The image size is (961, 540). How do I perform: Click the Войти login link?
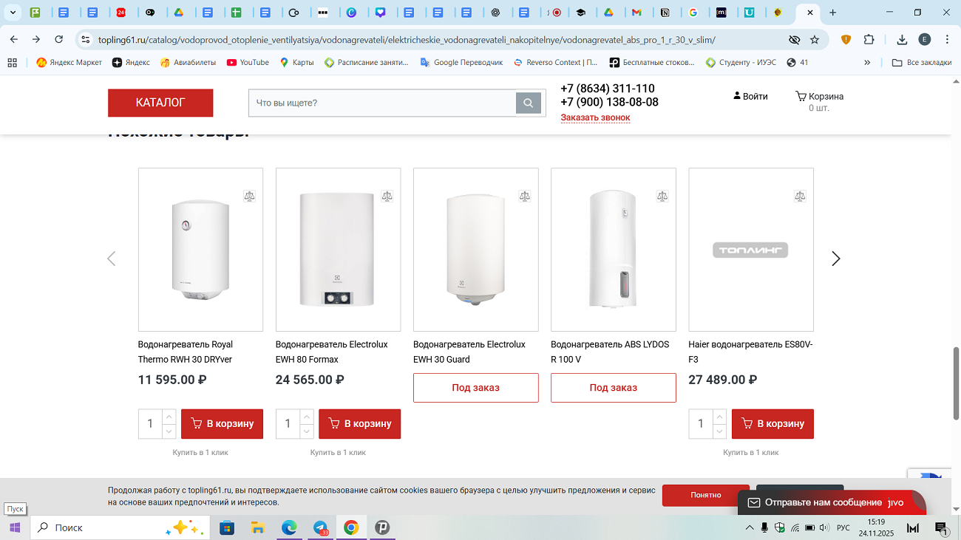[x=750, y=97]
